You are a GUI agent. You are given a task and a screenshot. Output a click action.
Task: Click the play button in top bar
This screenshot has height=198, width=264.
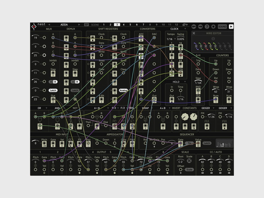coord(231,27)
